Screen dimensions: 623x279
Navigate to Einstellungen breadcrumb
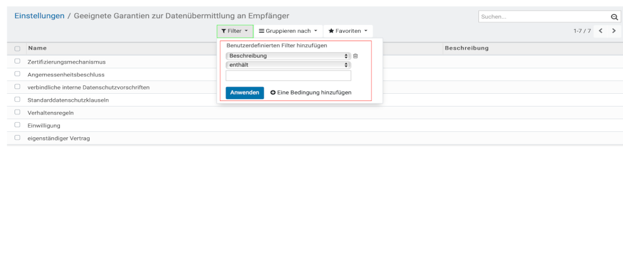click(39, 16)
